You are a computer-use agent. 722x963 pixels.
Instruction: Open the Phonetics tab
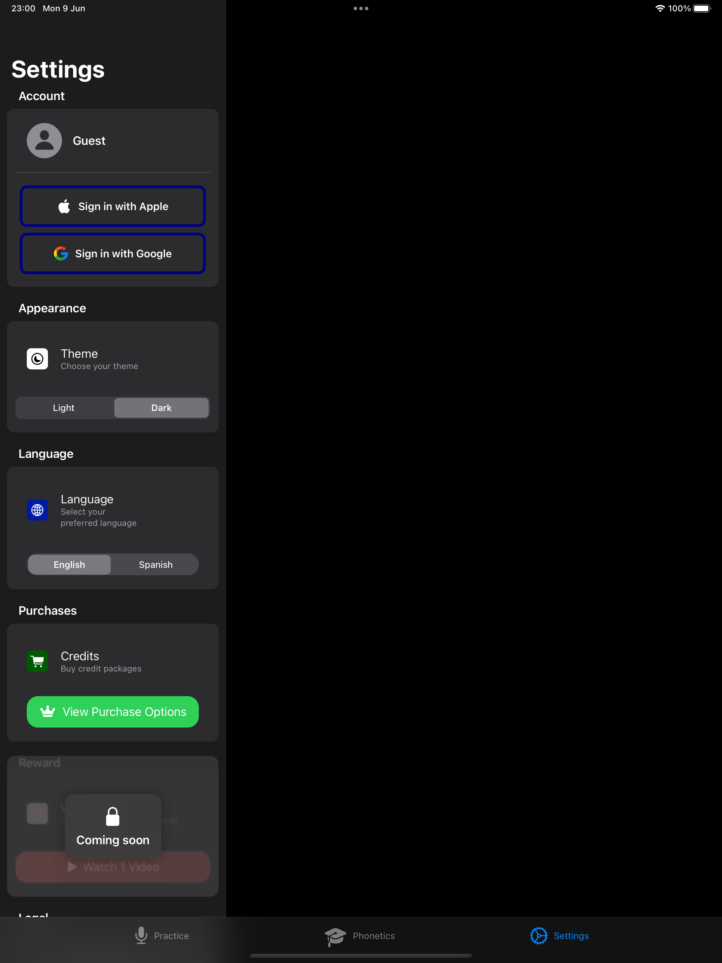tap(360, 936)
